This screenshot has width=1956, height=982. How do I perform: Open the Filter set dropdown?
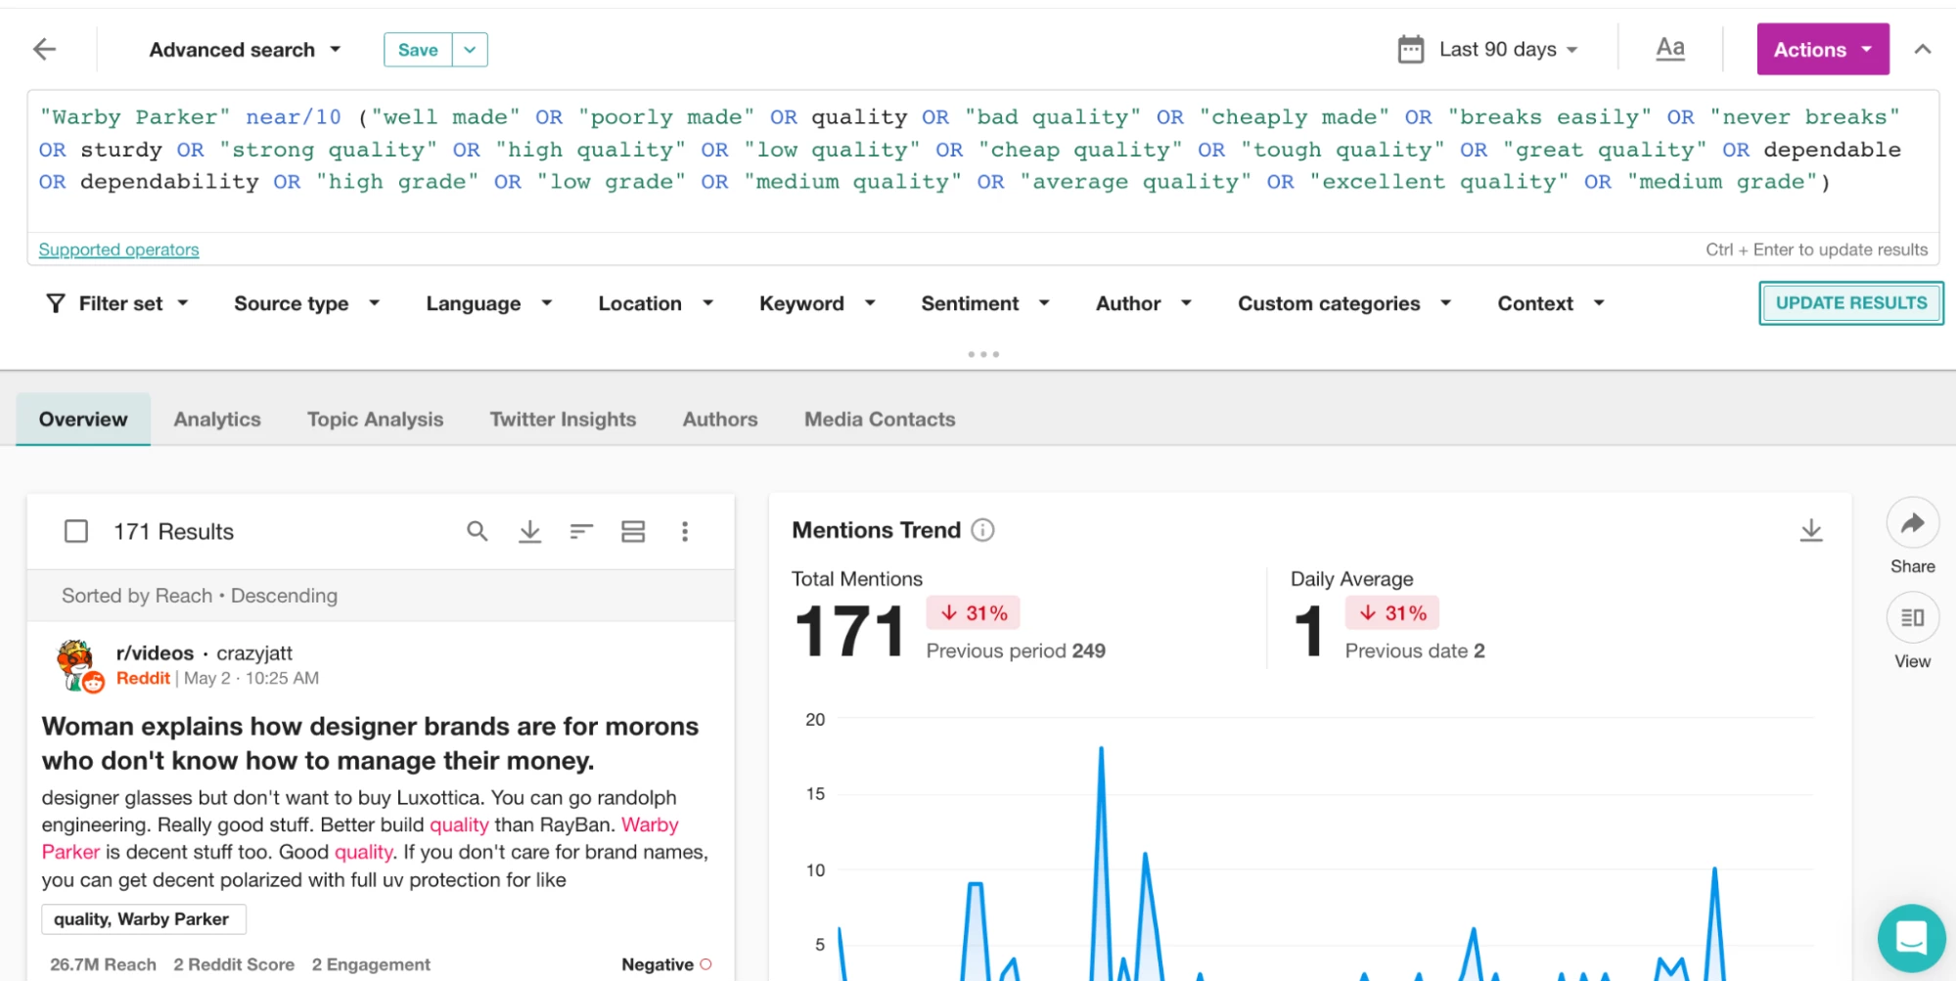(x=117, y=303)
